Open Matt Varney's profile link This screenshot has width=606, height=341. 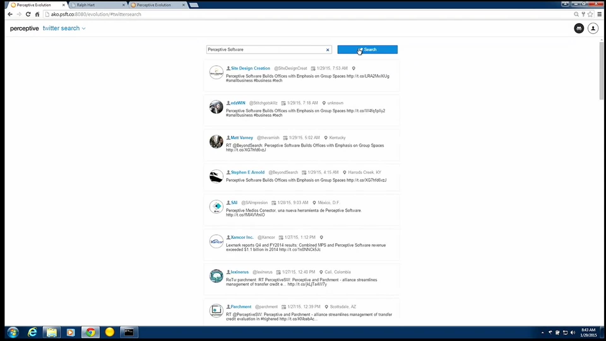point(241,138)
